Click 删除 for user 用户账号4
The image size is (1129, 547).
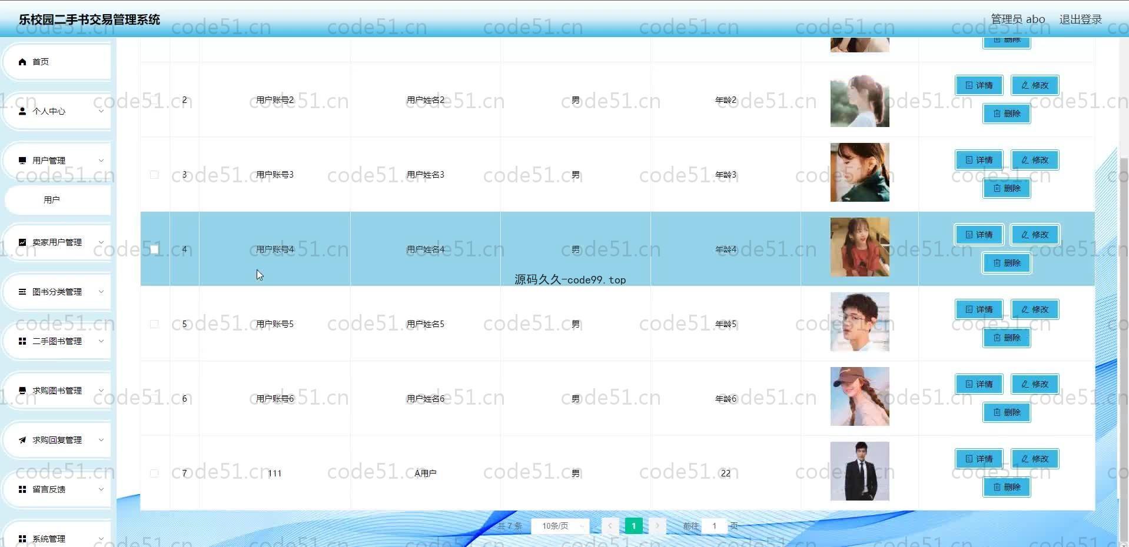coord(1007,263)
